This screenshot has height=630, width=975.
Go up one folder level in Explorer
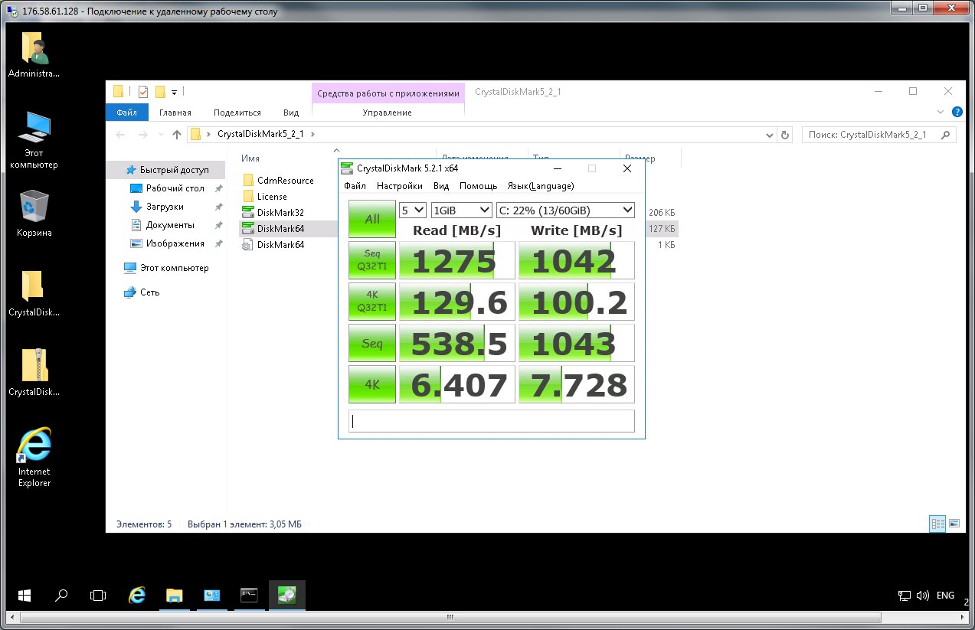pyautogui.click(x=177, y=135)
